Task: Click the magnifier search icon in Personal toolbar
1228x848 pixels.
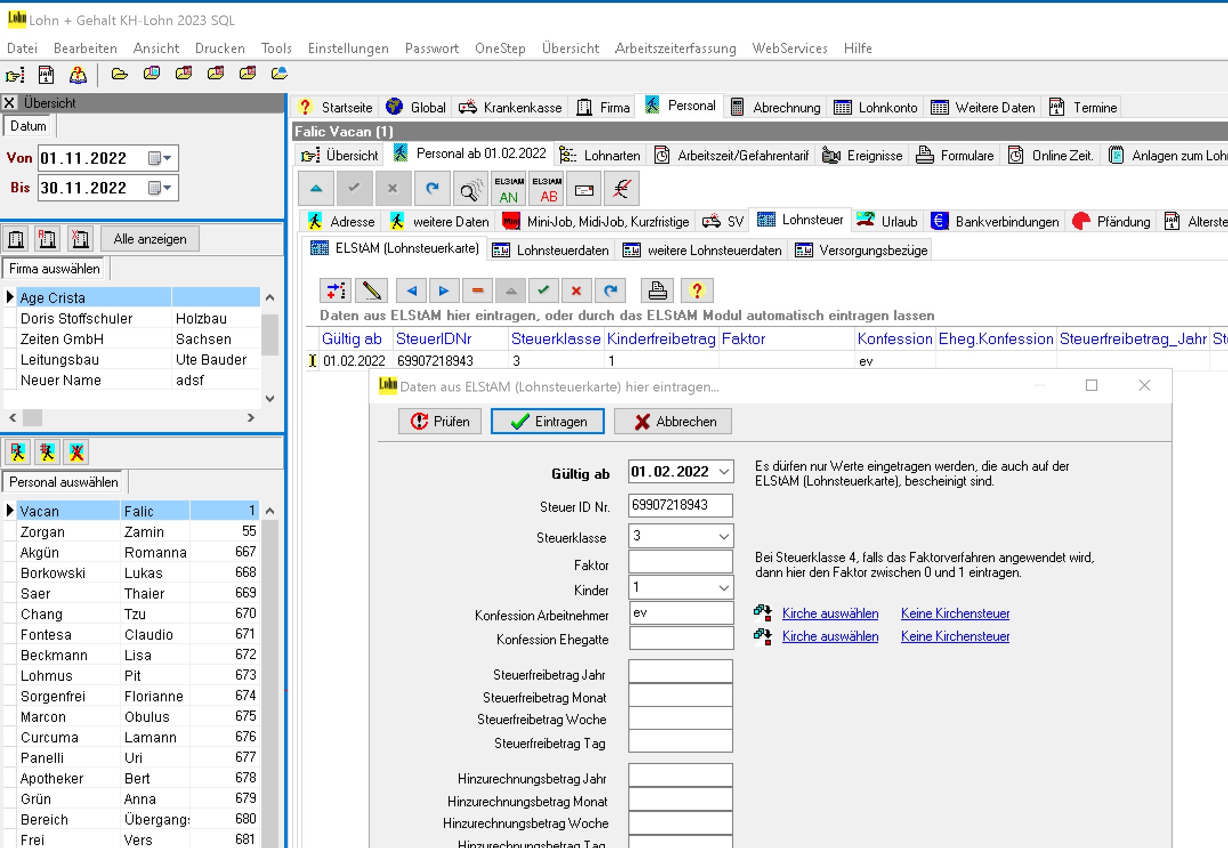Action: pyautogui.click(x=470, y=189)
